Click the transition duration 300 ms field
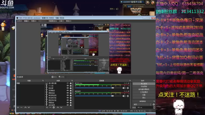The image size is (205, 115). [x=145, y=107]
